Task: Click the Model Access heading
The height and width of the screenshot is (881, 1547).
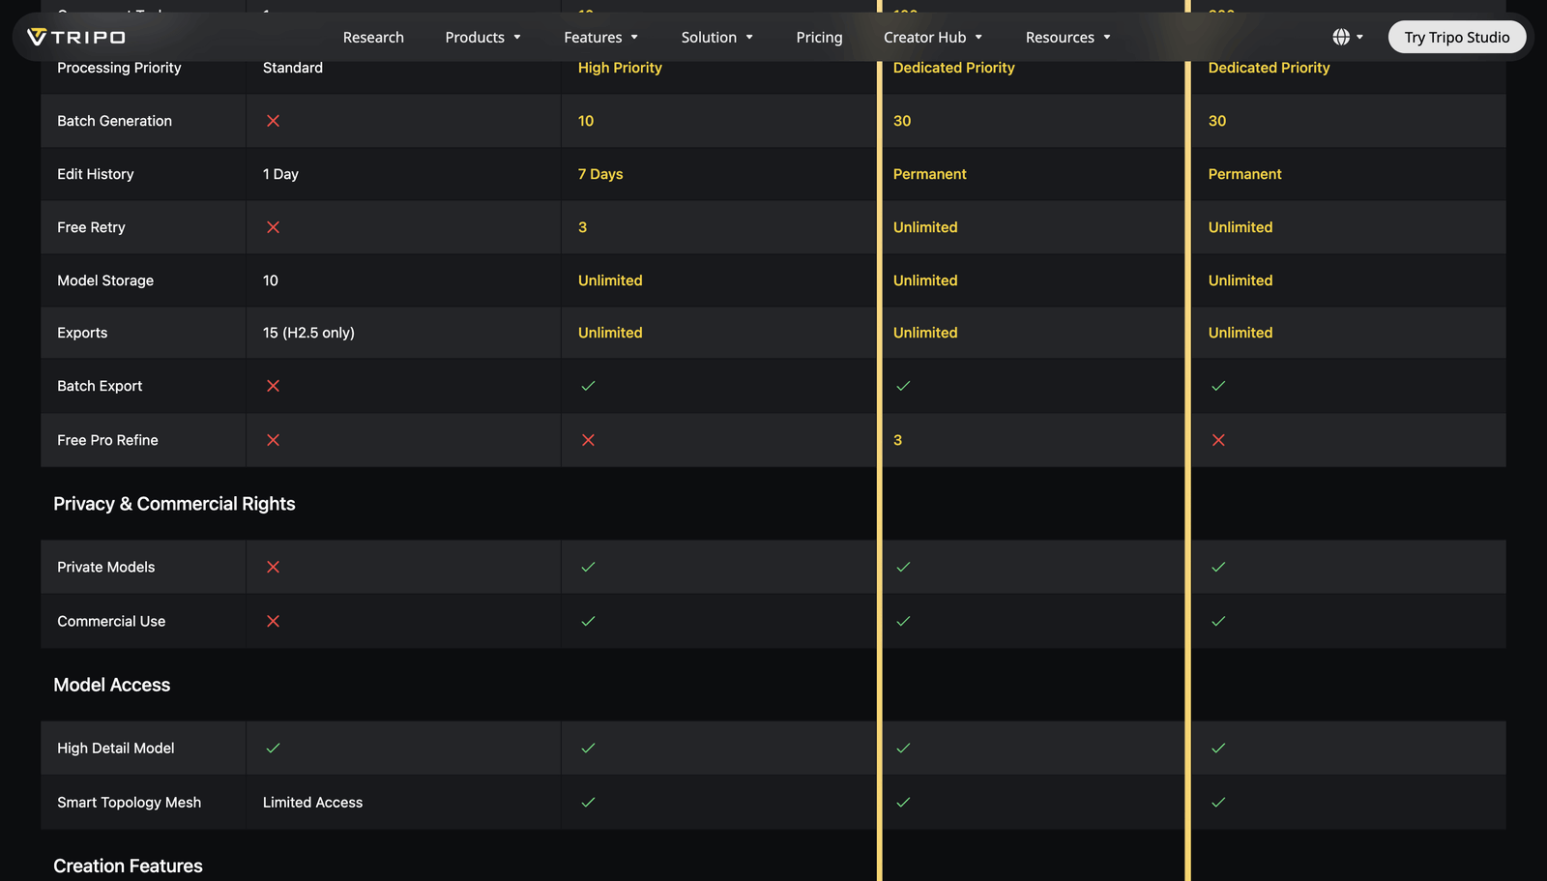Action: [111, 685]
